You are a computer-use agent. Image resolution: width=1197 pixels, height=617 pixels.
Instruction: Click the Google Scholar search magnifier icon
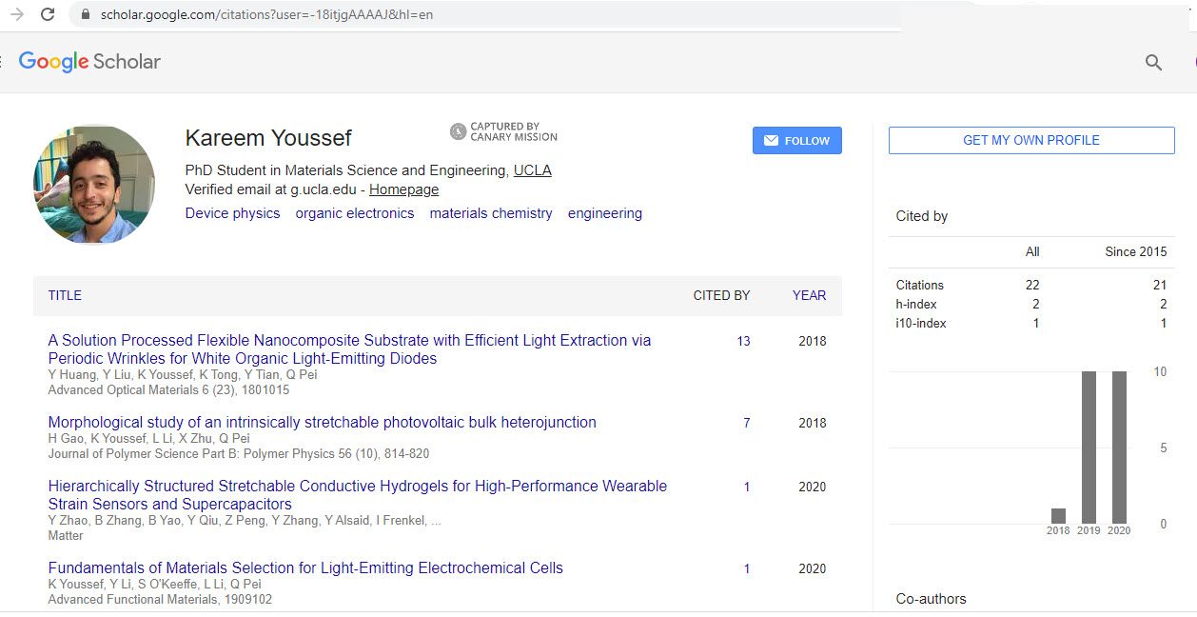1153,63
